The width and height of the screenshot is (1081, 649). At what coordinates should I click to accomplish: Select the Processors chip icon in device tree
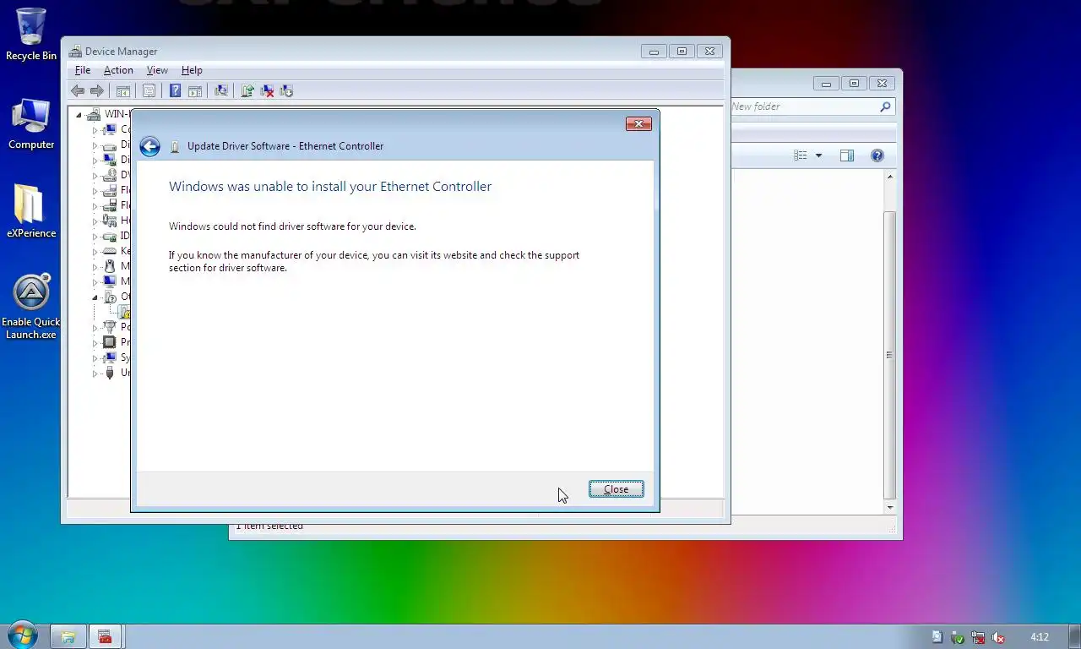click(x=109, y=342)
